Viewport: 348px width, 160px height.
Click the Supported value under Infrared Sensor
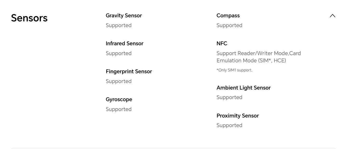point(118,53)
